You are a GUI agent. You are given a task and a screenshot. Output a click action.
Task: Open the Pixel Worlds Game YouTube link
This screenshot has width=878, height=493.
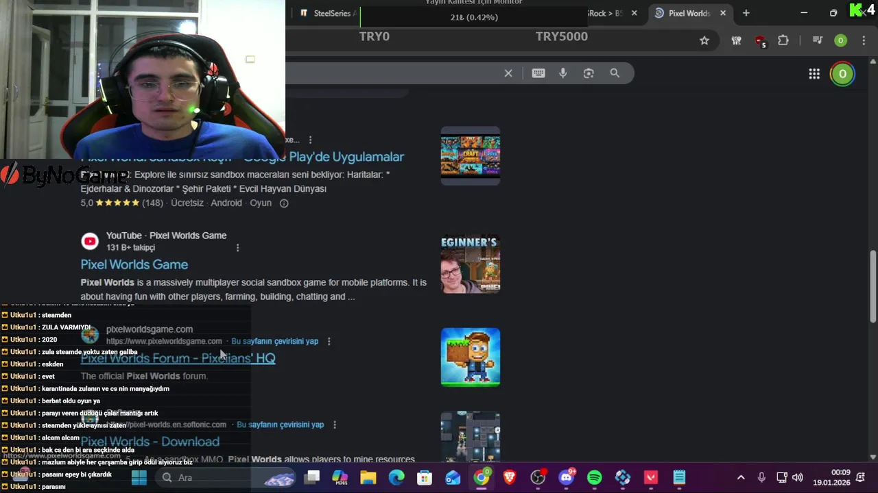(134, 264)
